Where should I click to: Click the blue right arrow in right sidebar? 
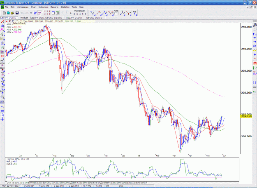pos(255,42)
